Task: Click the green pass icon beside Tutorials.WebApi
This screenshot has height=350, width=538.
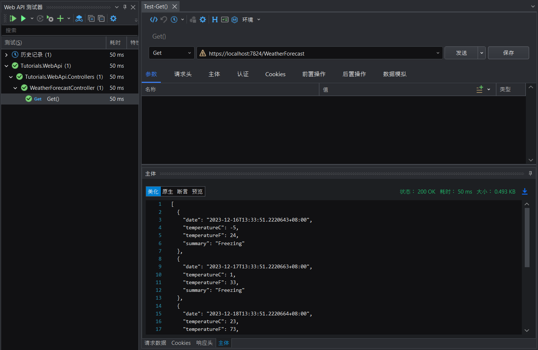Action: click(15, 66)
